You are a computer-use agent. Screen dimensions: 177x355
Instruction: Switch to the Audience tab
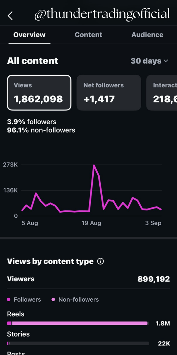point(147,35)
